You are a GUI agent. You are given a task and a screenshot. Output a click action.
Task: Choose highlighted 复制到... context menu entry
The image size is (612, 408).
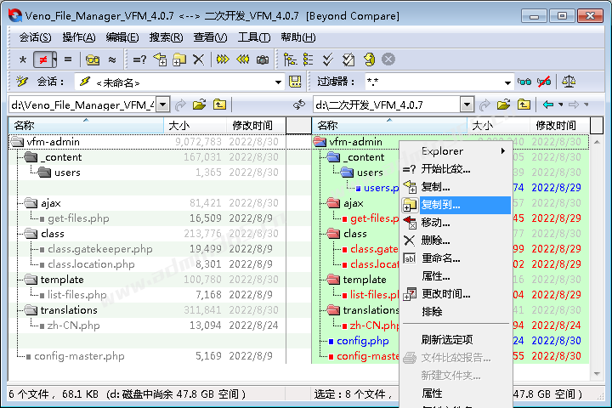coord(456,205)
